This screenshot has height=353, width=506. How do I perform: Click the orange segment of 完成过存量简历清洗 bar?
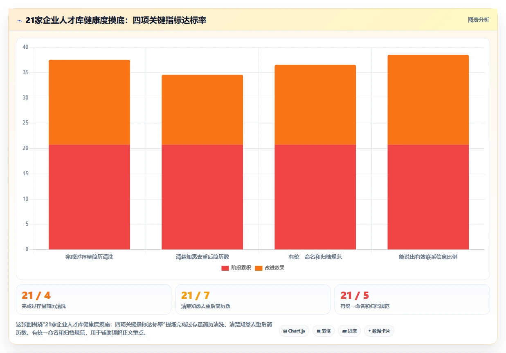[x=89, y=102]
